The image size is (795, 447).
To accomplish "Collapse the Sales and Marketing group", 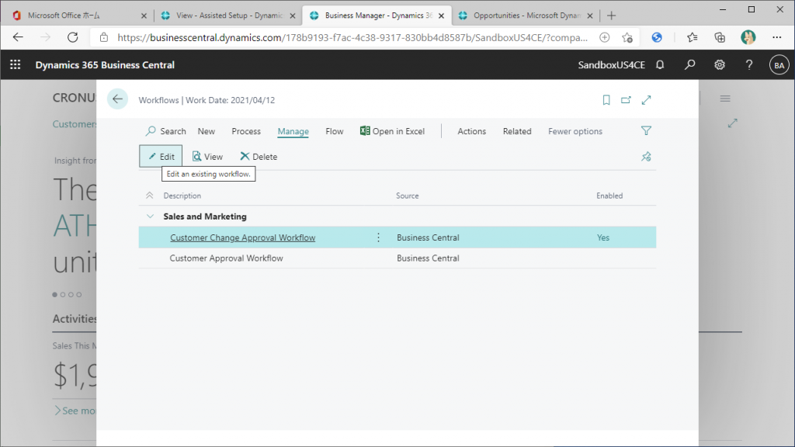I will point(150,217).
